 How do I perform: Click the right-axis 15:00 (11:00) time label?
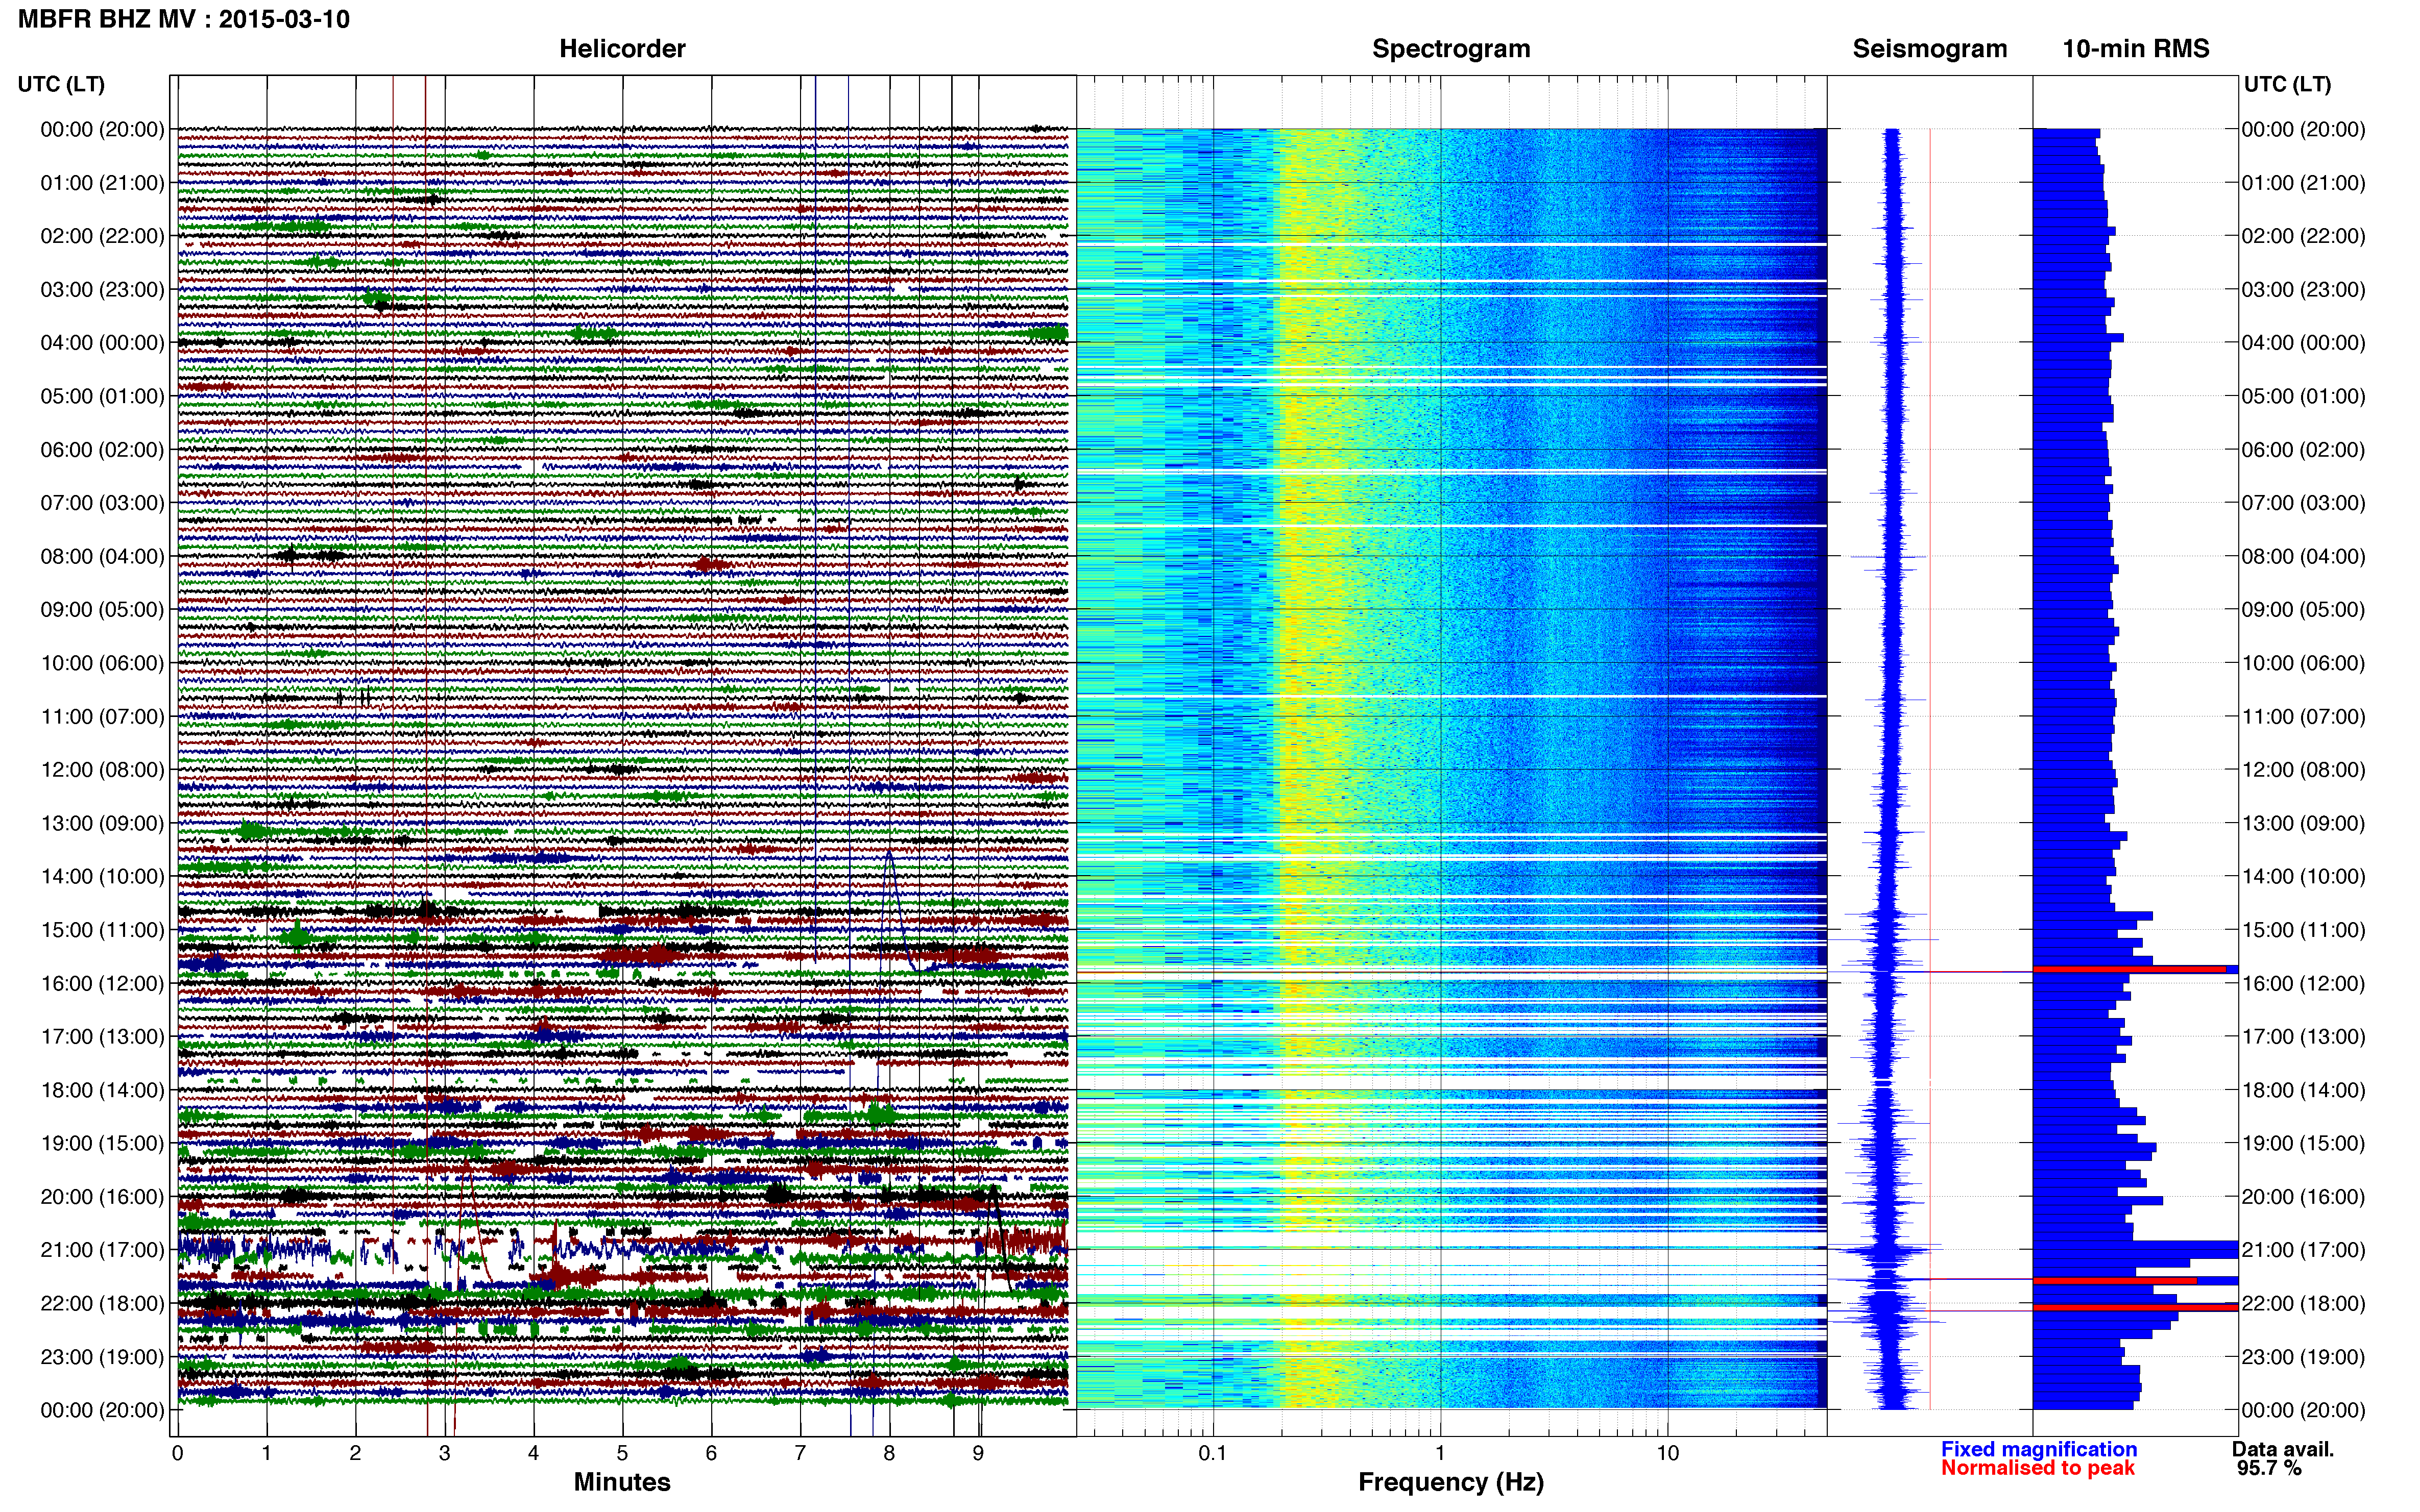(x=2303, y=930)
